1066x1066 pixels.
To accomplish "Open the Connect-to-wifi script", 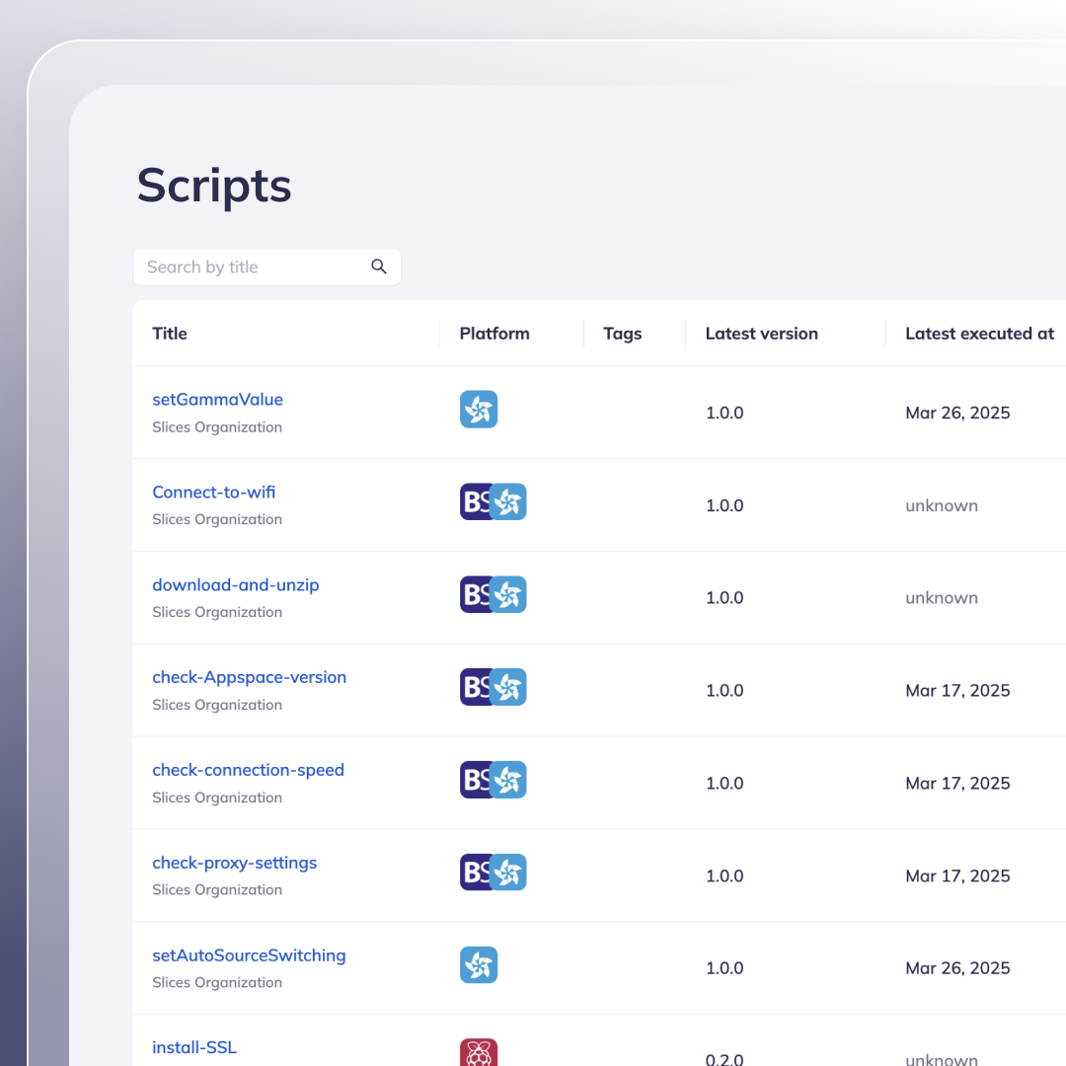I will click(x=213, y=493).
